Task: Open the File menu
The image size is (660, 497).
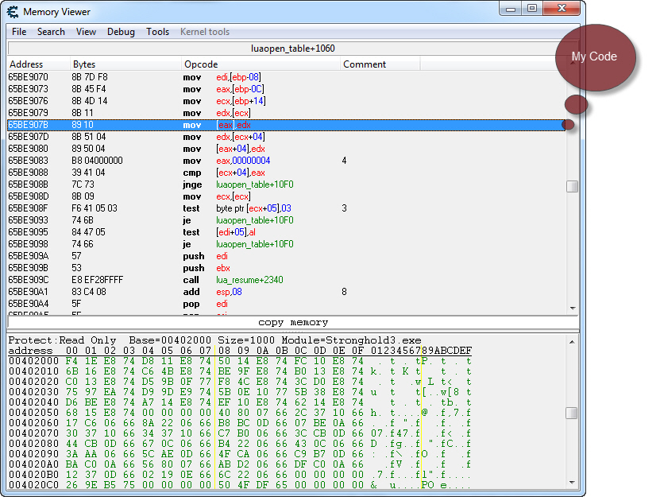Action: [19, 32]
